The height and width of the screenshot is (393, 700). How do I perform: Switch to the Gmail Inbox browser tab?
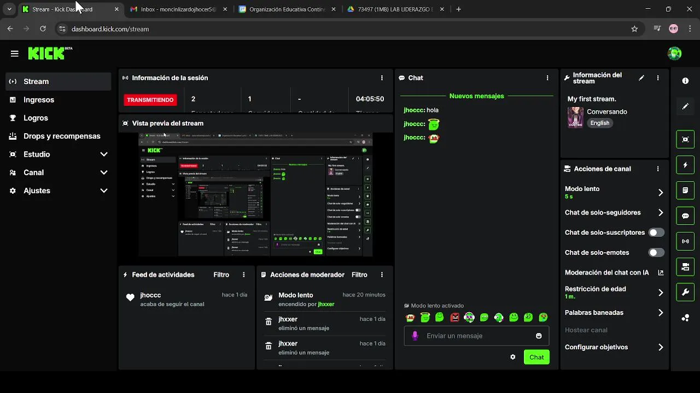(x=179, y=9)
